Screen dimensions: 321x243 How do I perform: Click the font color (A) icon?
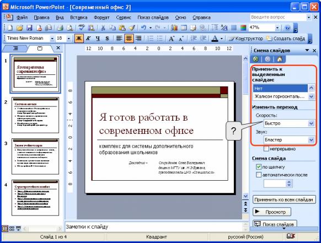click(x=215, y=39)
